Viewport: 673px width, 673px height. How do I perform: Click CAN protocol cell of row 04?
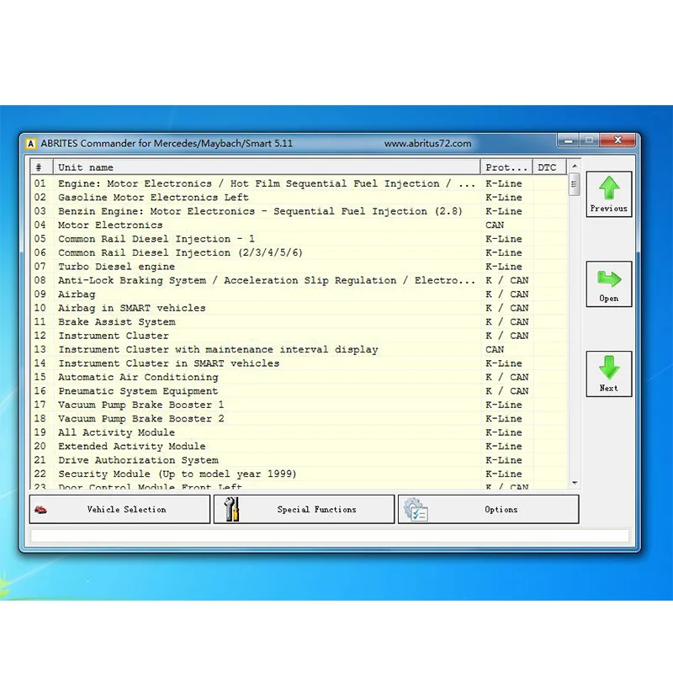click(x=507, y=225)
